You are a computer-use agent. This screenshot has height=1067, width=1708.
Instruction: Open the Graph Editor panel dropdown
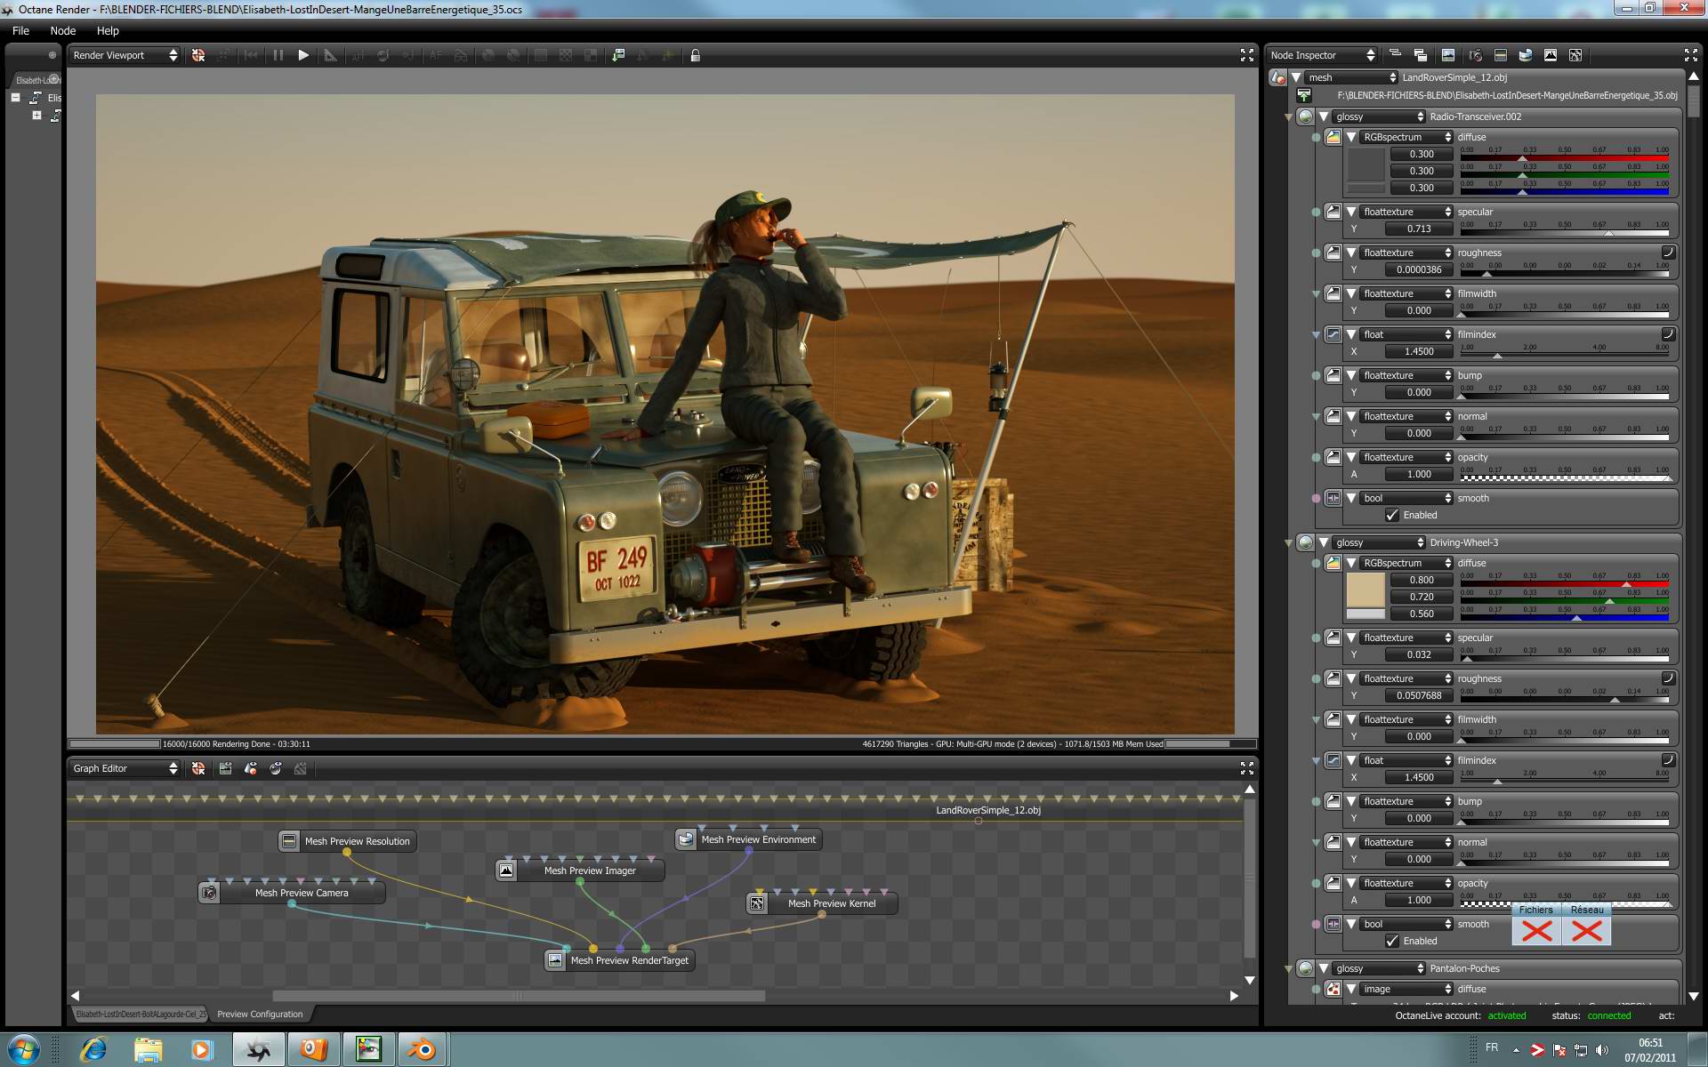coord(125,768)
